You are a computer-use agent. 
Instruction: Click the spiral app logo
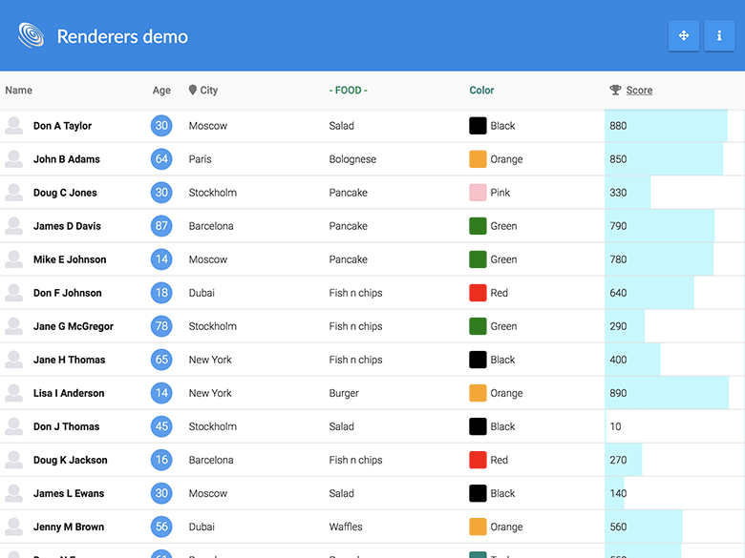point(31,35)
